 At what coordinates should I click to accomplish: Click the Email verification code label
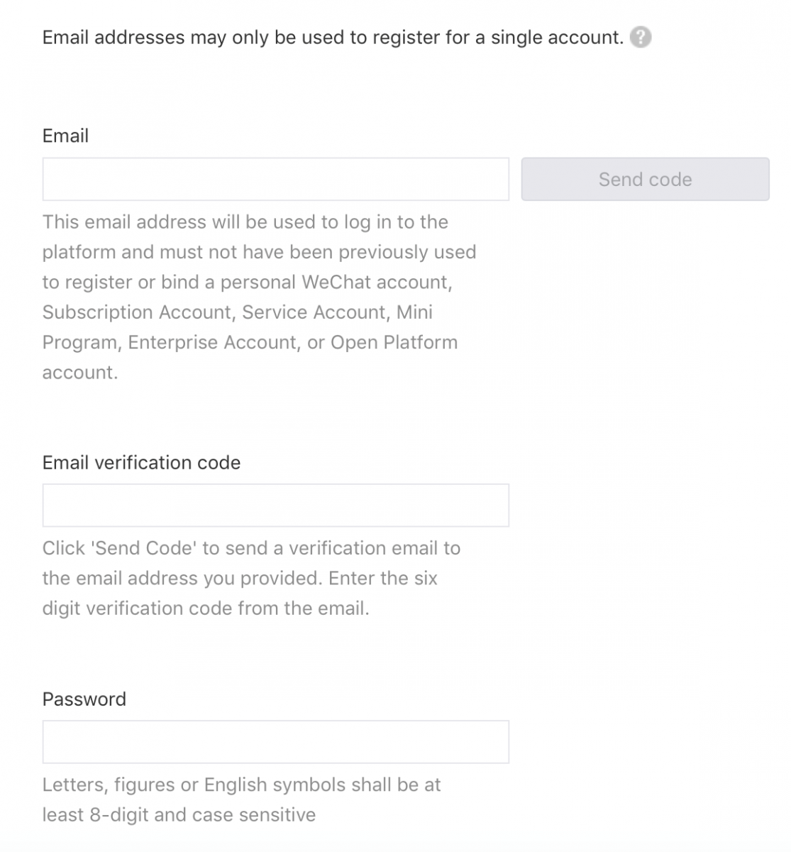tap(141, 463)
